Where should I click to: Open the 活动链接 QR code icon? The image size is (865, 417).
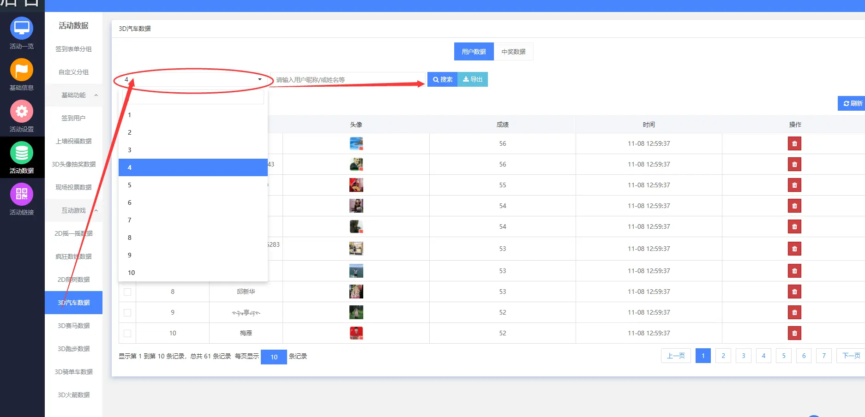21,195
